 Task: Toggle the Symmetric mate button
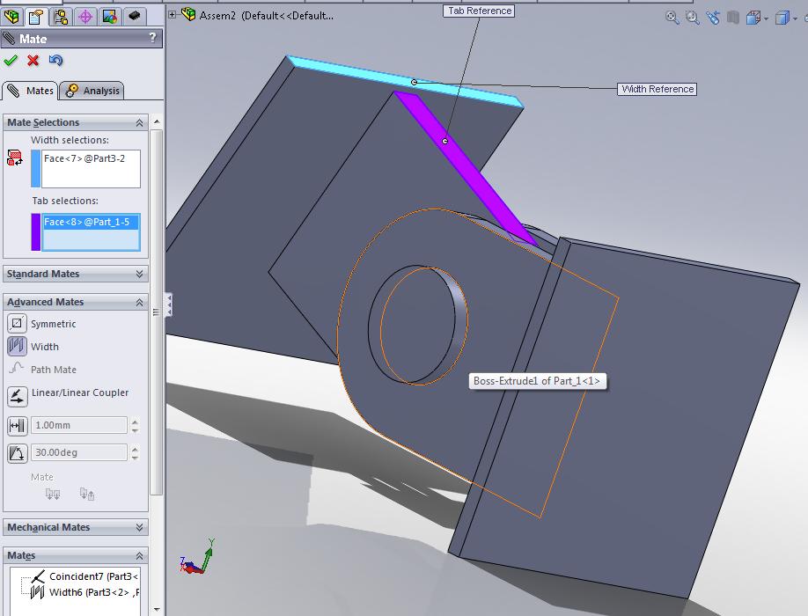click(17, 323)
